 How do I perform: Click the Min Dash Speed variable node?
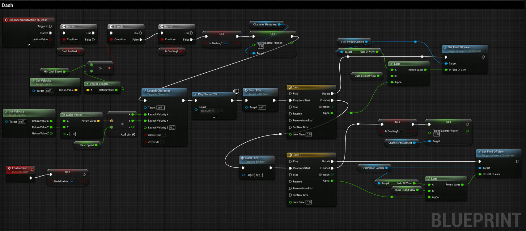click(x=53, y=72)
